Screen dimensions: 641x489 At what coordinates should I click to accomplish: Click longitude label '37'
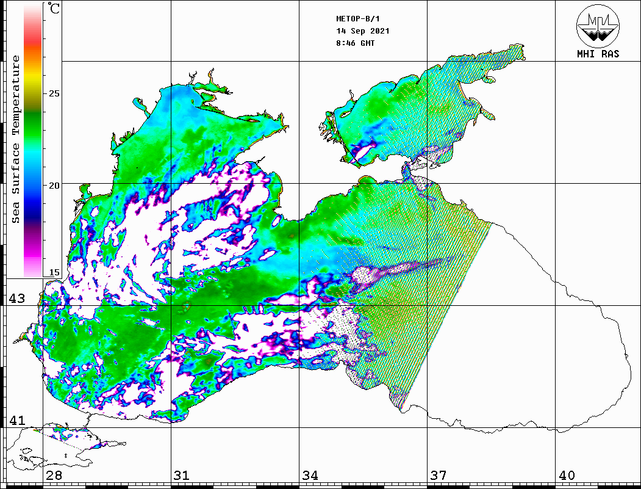pos(439,475)
